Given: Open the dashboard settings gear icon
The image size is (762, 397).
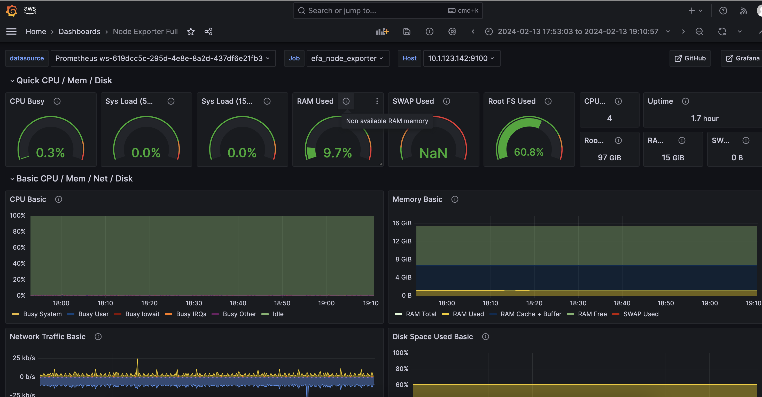Looking at the screenshot, I should click(x=452, y=31).
